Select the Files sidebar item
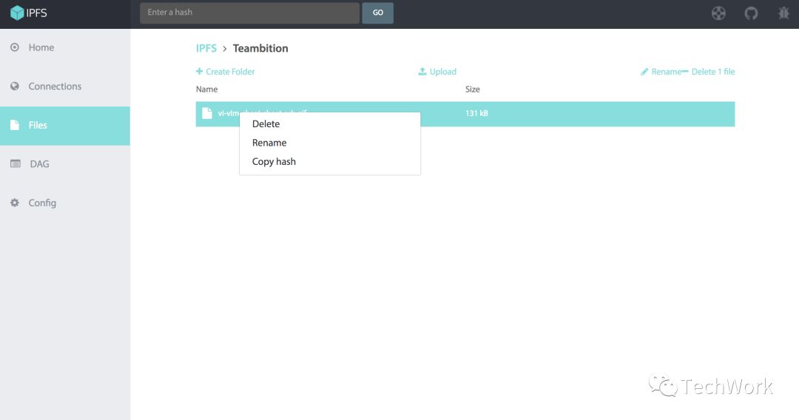The width and height of the screenshot is (799, 420). click(65, 126)
